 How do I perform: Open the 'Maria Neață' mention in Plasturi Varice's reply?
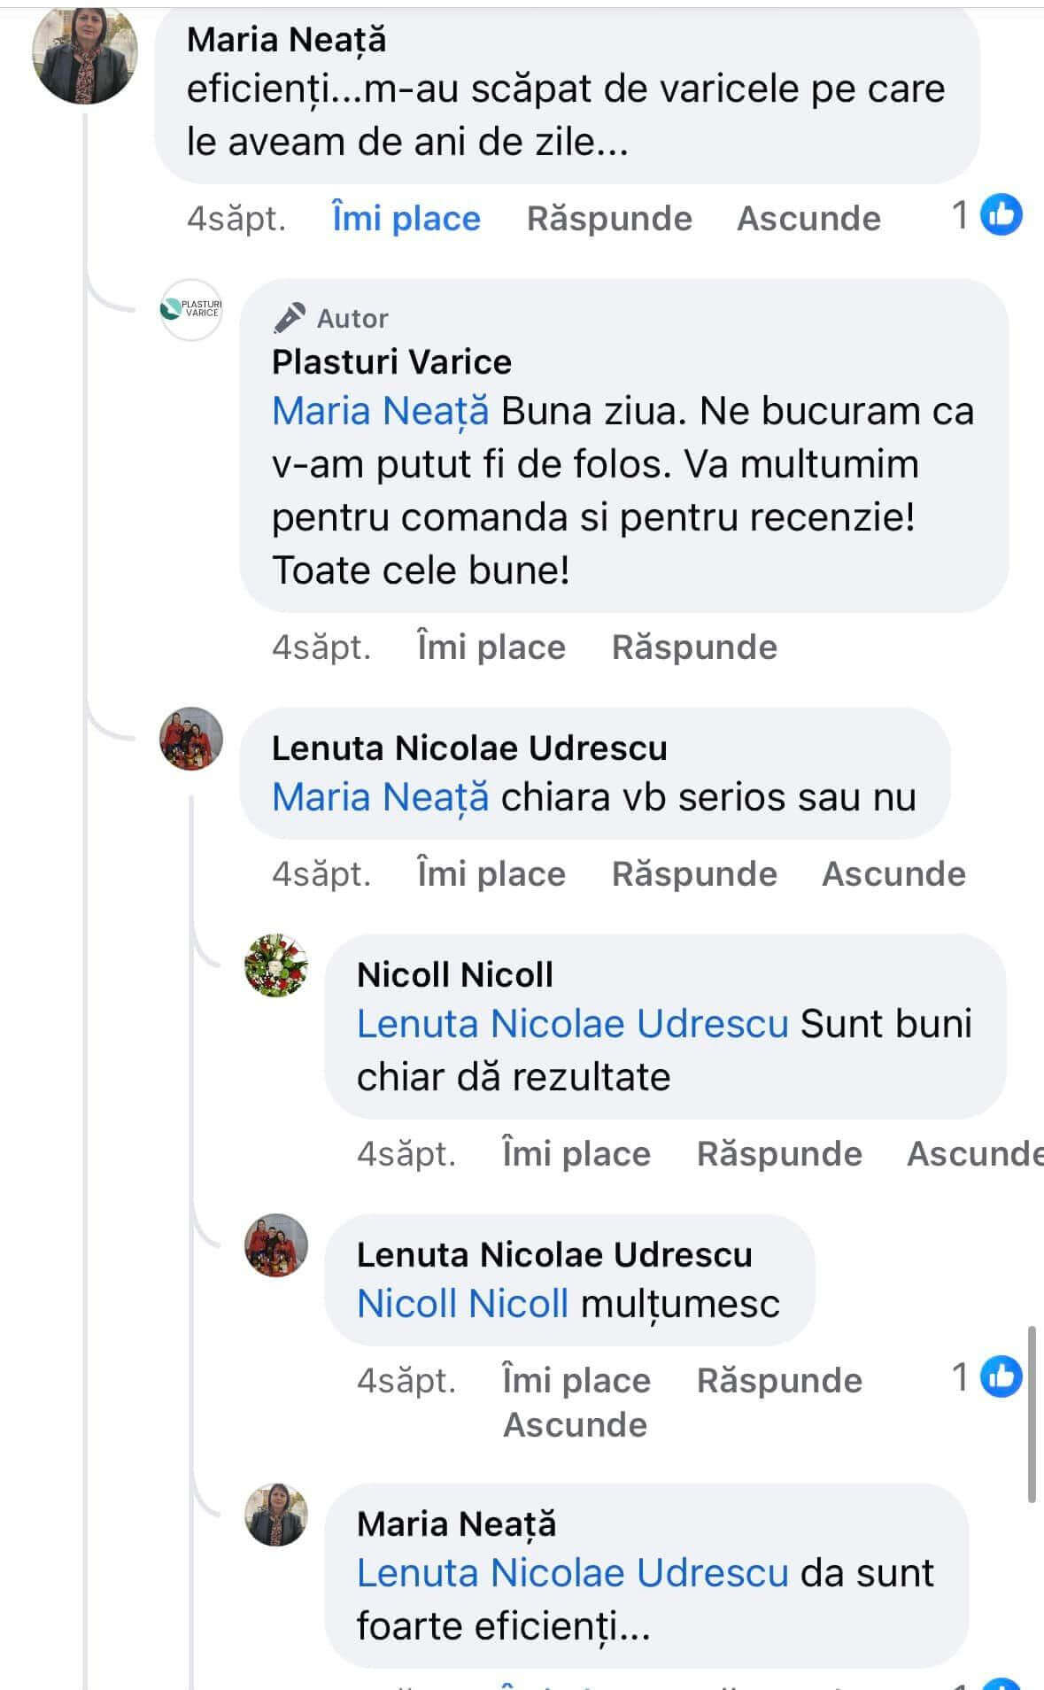pyautogui.click(x=380, y=412)
